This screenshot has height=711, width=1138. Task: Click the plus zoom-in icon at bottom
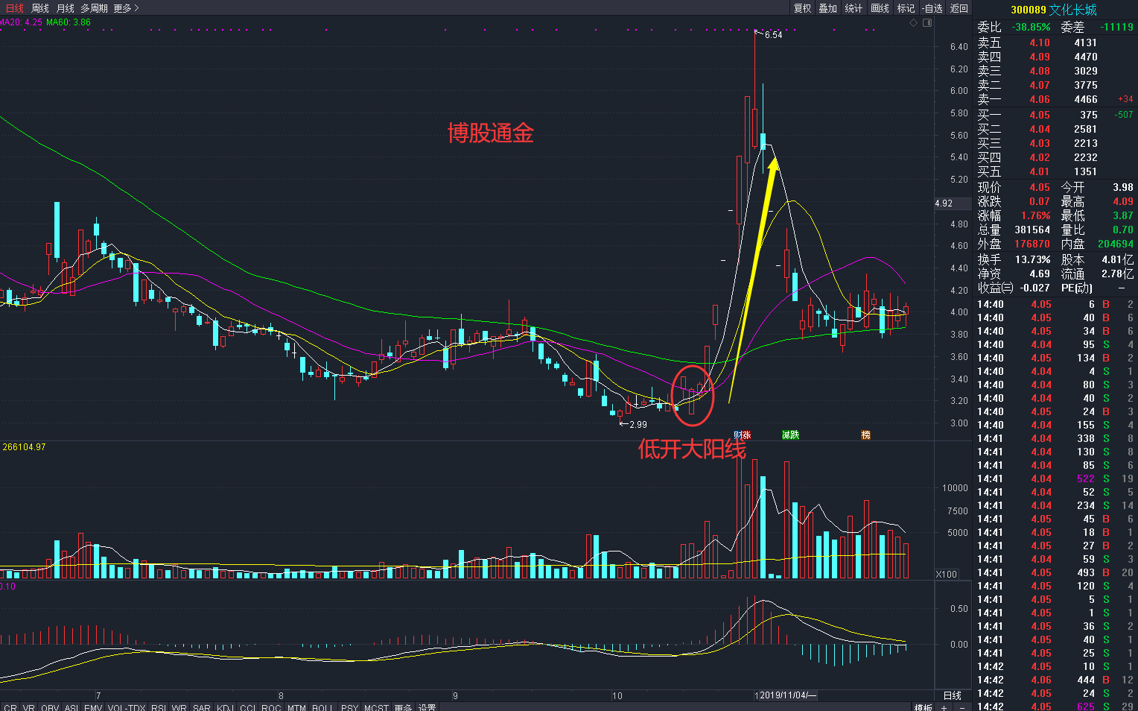[944, 707]
